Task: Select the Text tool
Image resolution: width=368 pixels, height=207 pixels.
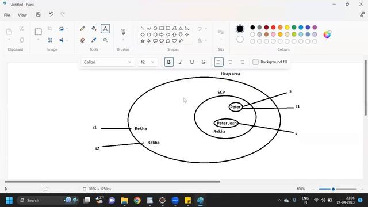Action: (x=105, y=29)
